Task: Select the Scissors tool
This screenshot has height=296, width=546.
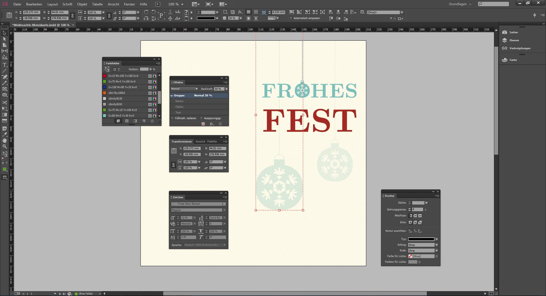Action: [5, 102]
